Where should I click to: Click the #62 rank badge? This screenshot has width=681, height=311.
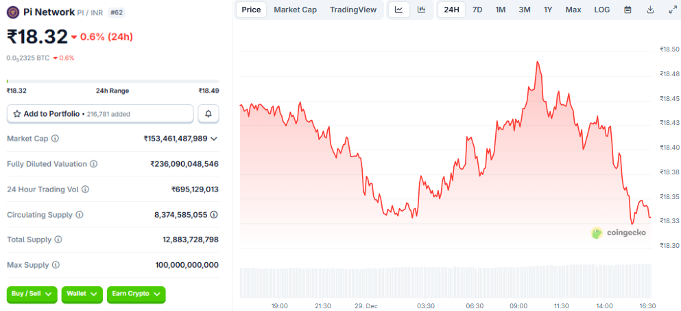(x=117, y=12)
